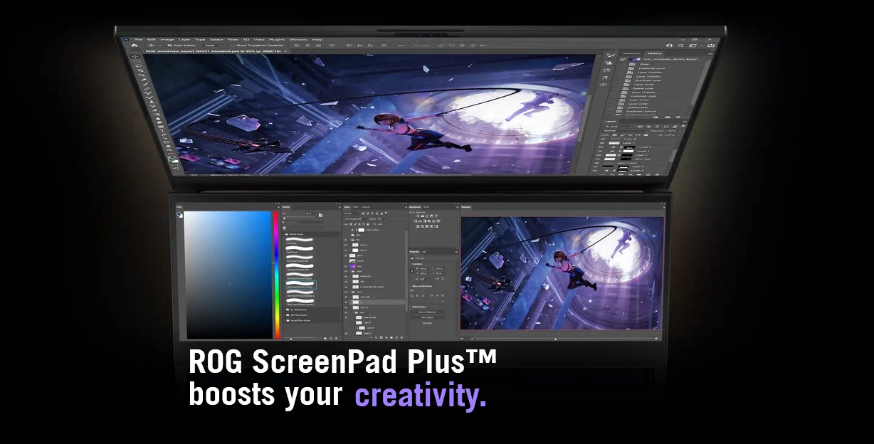
Task: Enable the Auto-Select checkbox
Action: (x=169, y=45)
